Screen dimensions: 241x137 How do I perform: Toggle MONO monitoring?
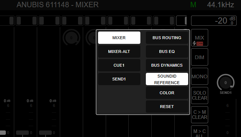point(199,76)
